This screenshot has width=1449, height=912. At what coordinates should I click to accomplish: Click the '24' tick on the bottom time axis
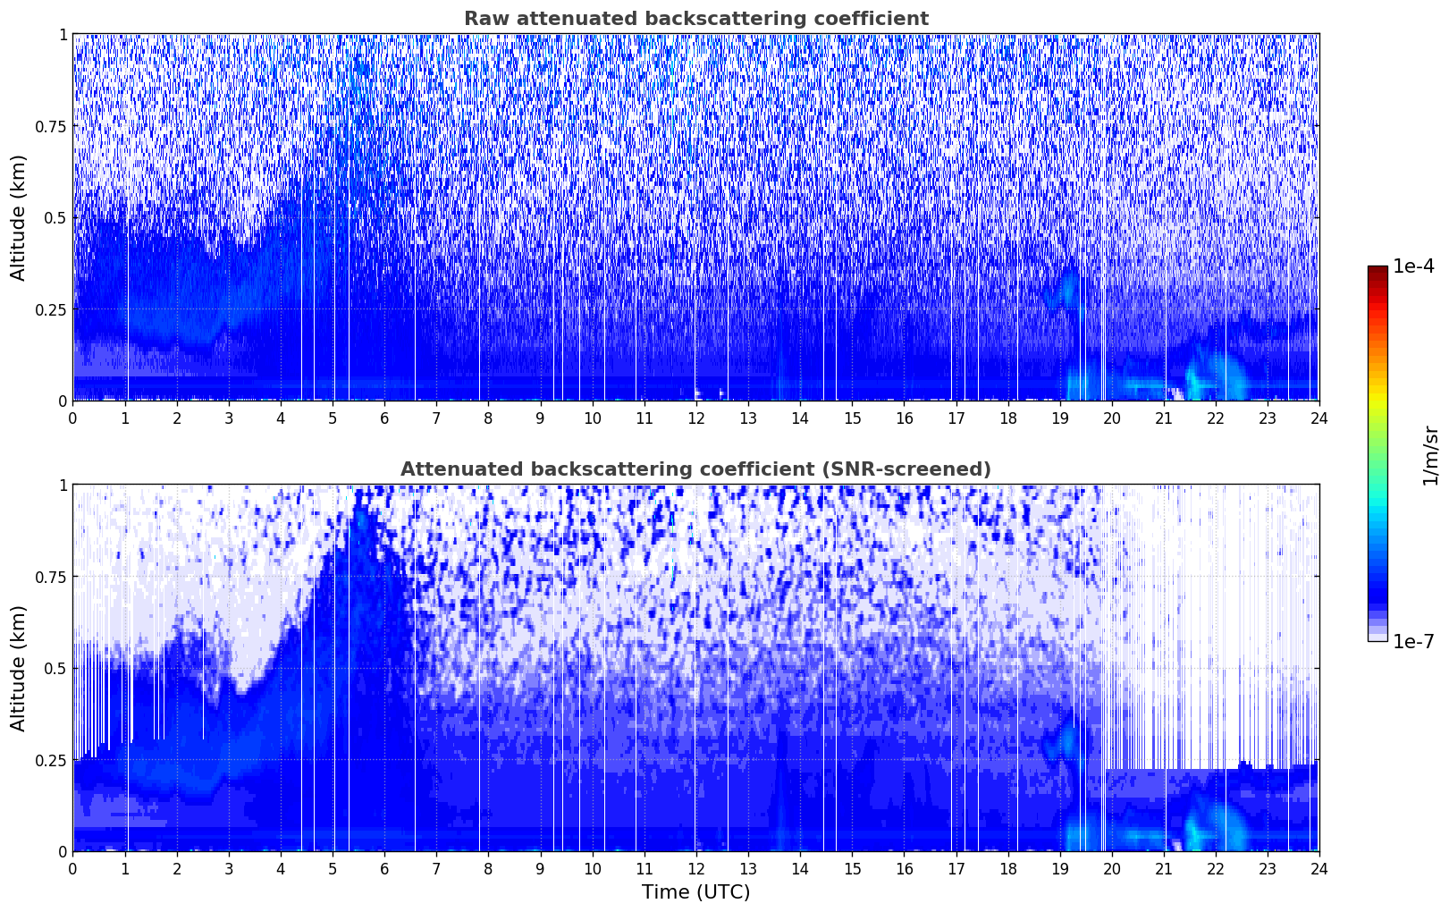(x=1318, y=868)
